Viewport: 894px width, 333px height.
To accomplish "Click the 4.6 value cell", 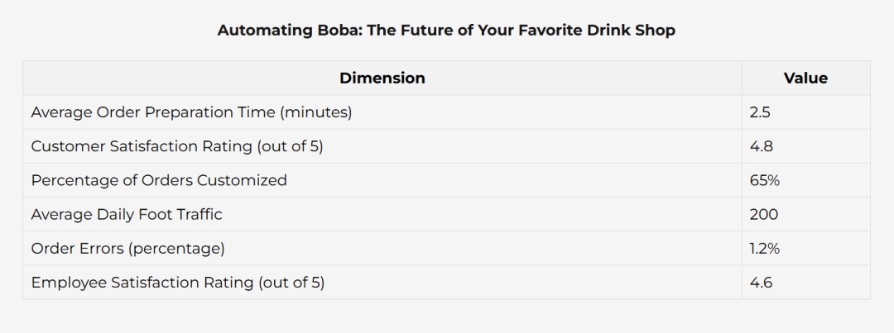I will [805, 283].
